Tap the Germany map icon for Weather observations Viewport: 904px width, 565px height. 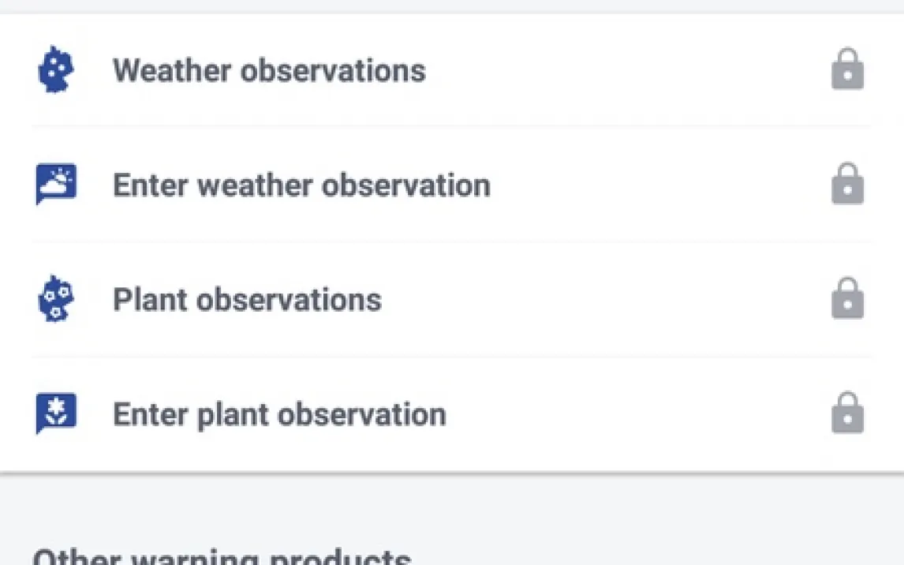(x=56, y=70)
